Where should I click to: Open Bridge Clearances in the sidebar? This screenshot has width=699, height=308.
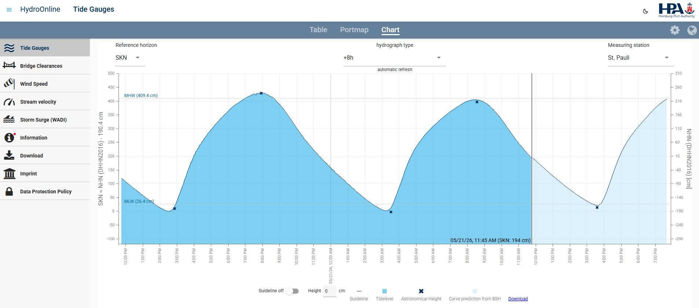pyautogui.click(x=45, y=66)
